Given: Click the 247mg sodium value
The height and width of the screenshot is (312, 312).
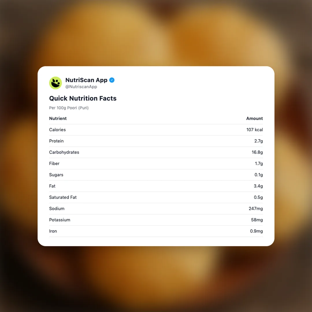Looking at the screenshot, I should pyautogui.click(x=256, y=209).
